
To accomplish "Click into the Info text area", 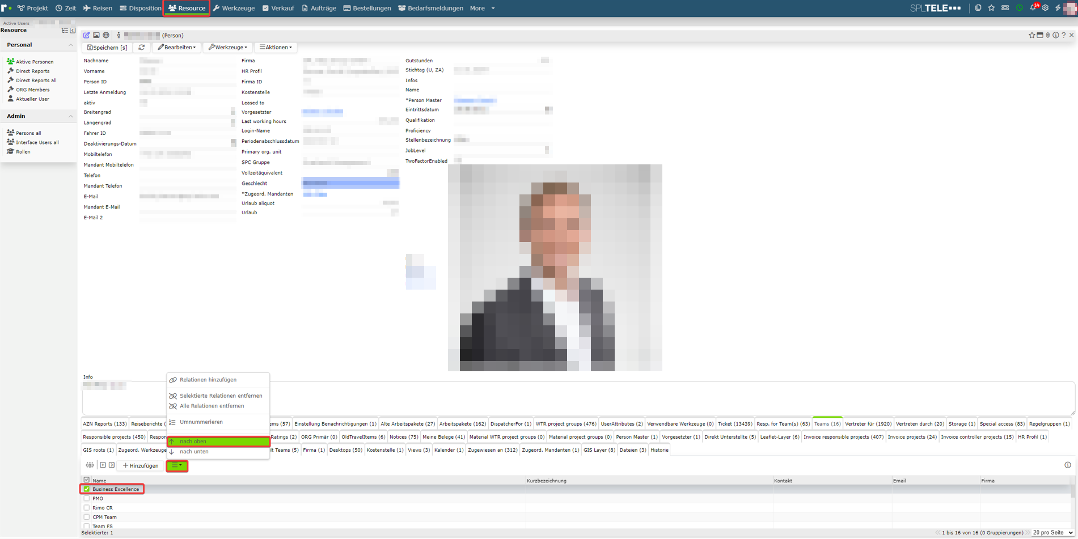I will [x=578, y=398].
